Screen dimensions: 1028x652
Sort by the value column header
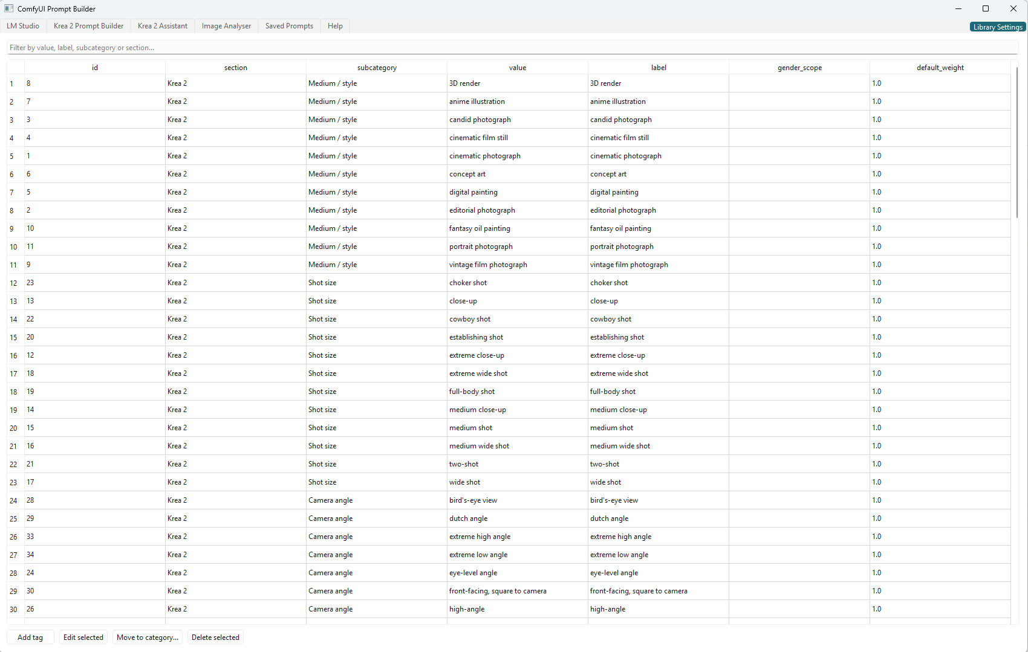(x=518, y=68)
